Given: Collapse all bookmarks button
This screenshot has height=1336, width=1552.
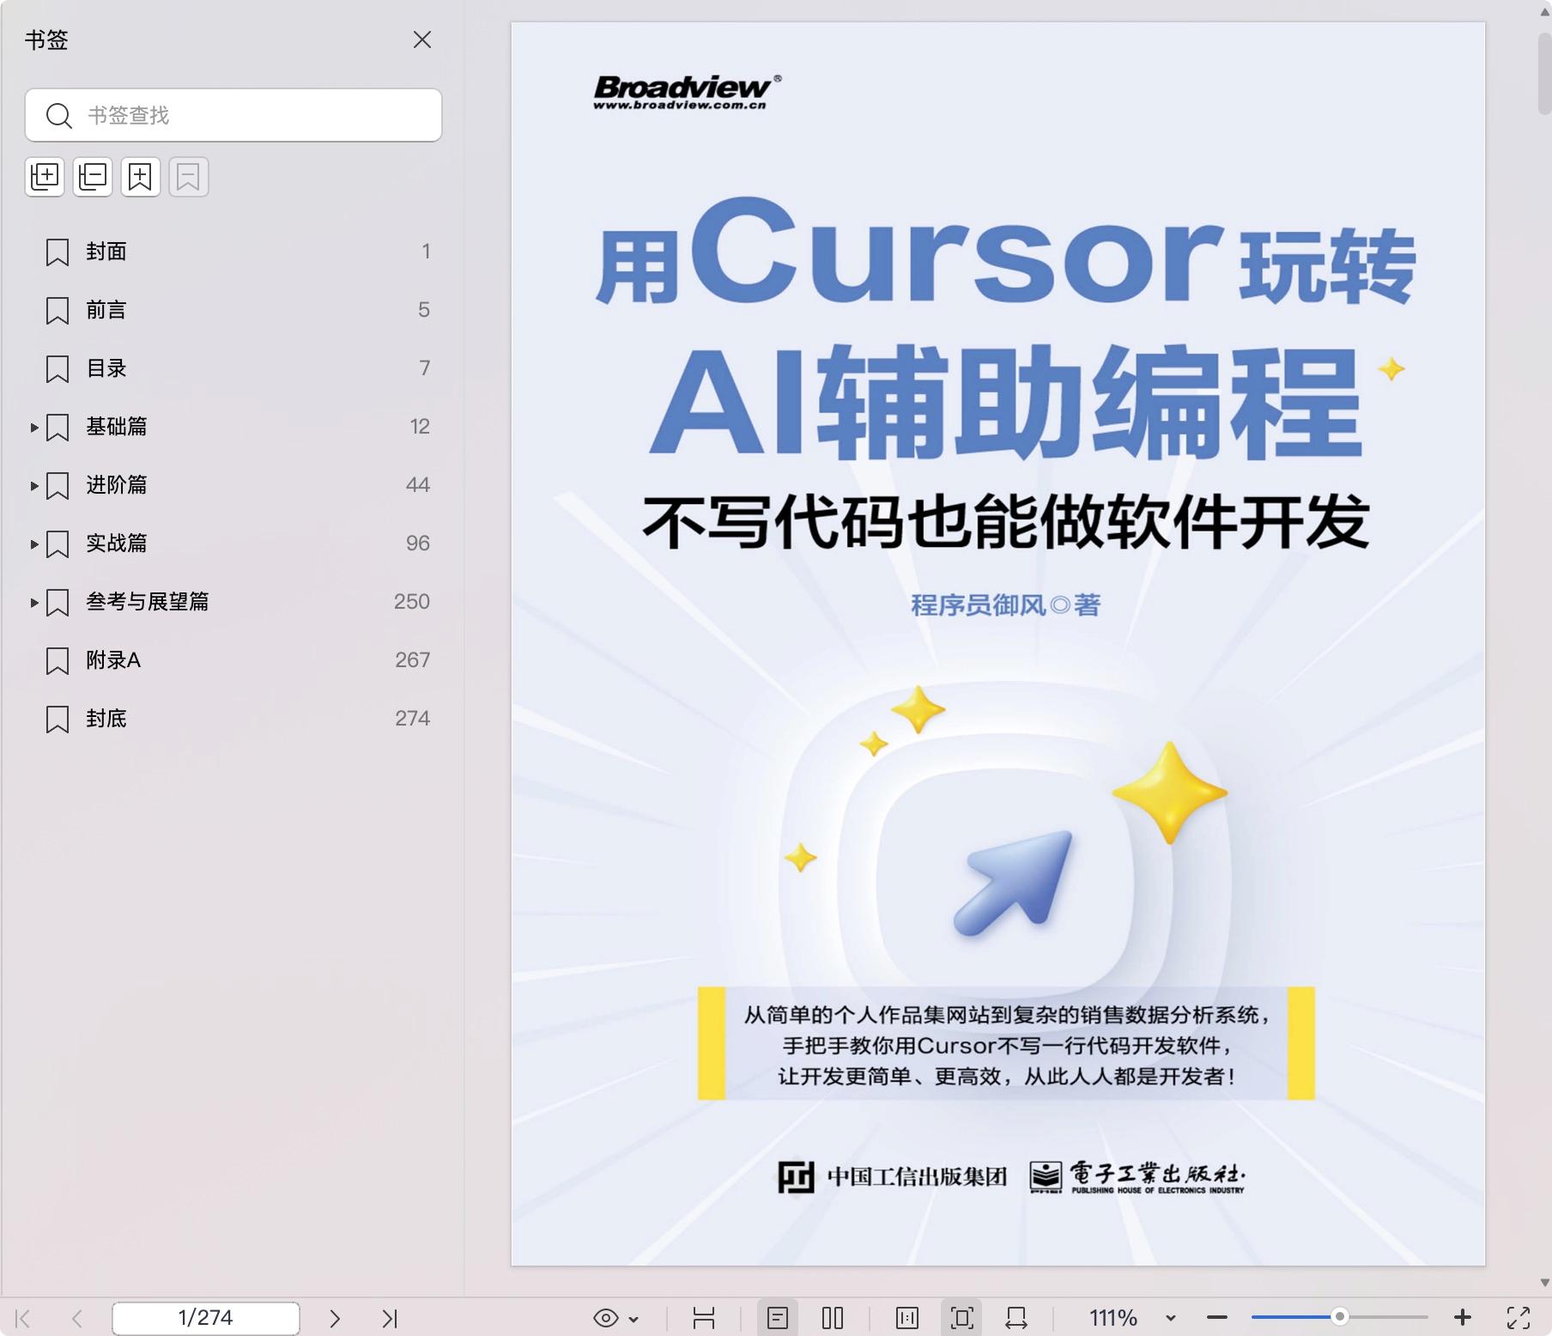Looking at the screenshot, I should coord(93,177).
